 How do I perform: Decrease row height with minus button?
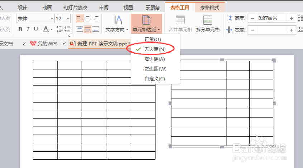pyautogui.click(x=252, y=19)
